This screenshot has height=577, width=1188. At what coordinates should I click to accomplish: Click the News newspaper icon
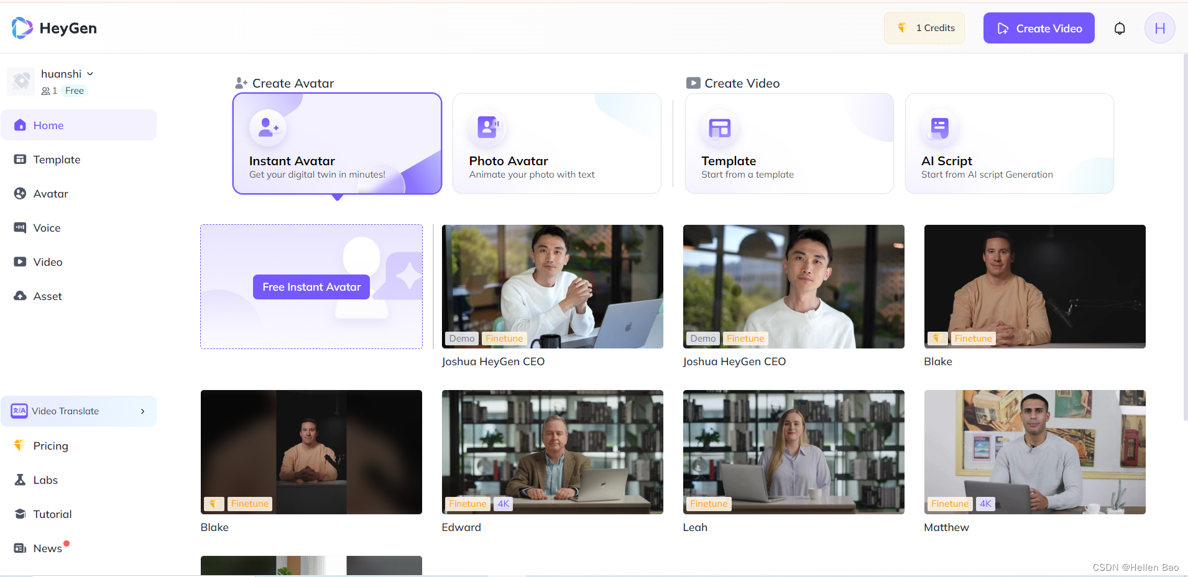coord(20,548)
